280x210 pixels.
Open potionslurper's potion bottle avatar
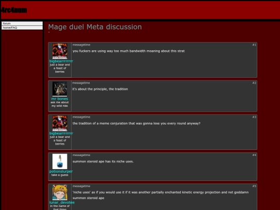tap(60, 161)
